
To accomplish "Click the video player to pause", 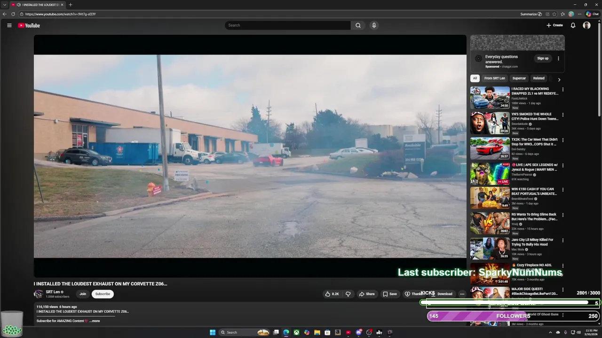I will coord(250,156).
